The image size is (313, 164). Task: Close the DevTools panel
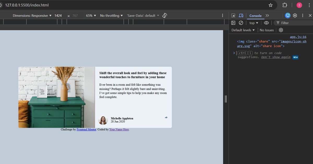[x=310, y=16]
